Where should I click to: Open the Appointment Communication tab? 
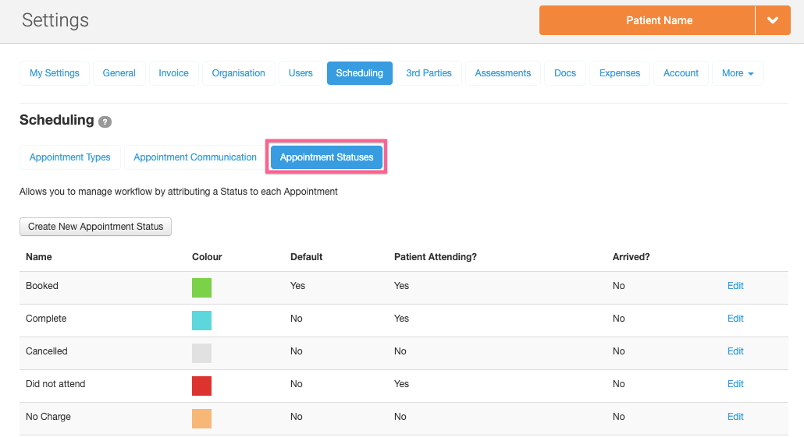(x=195, y=157)
